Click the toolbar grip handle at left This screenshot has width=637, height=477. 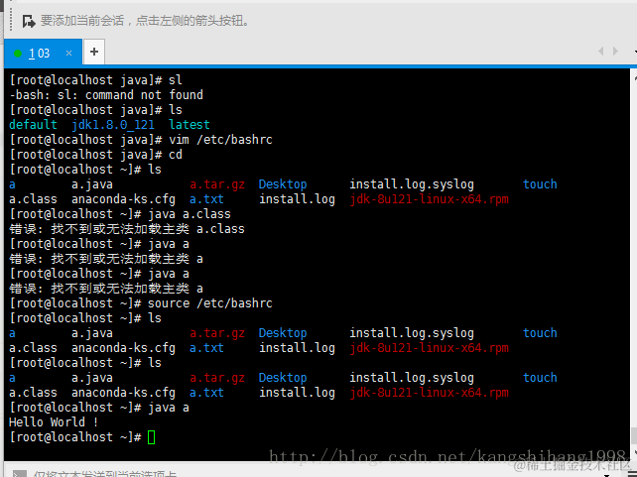point(11,21)
